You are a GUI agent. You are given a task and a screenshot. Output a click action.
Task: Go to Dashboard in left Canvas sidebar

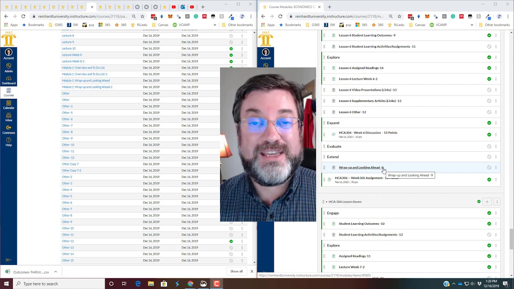[8, 80]
